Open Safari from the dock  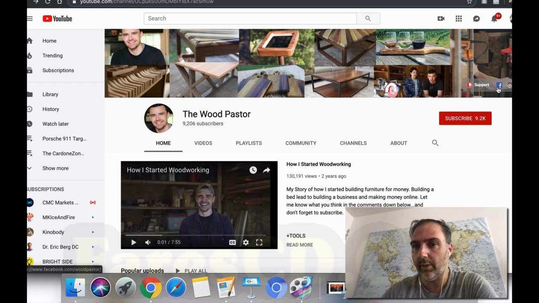(x=176, y=287)
